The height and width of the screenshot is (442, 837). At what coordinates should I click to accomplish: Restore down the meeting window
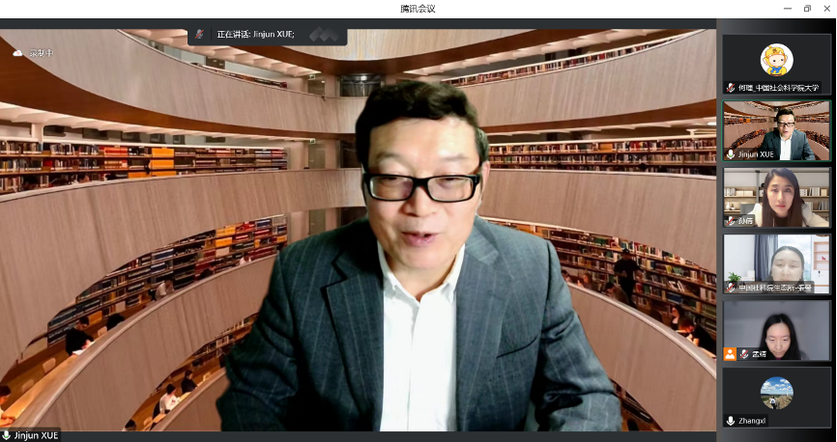(806, 8)
